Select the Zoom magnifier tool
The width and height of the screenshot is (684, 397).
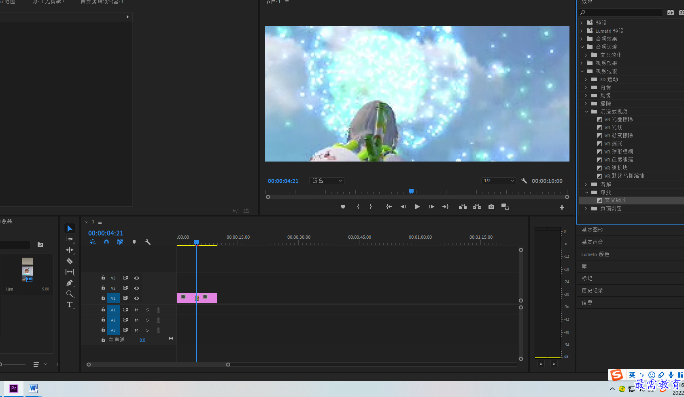tap(70, 294)
